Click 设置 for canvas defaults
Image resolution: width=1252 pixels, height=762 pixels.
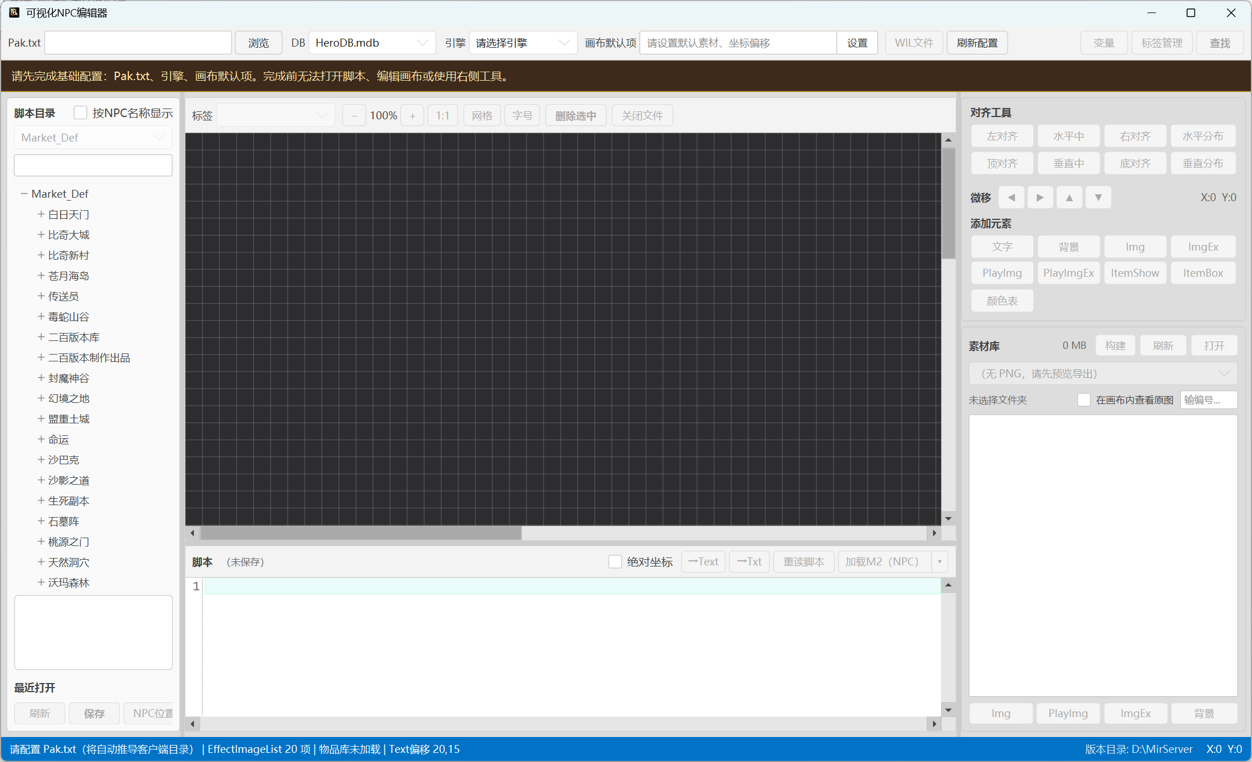857,43
